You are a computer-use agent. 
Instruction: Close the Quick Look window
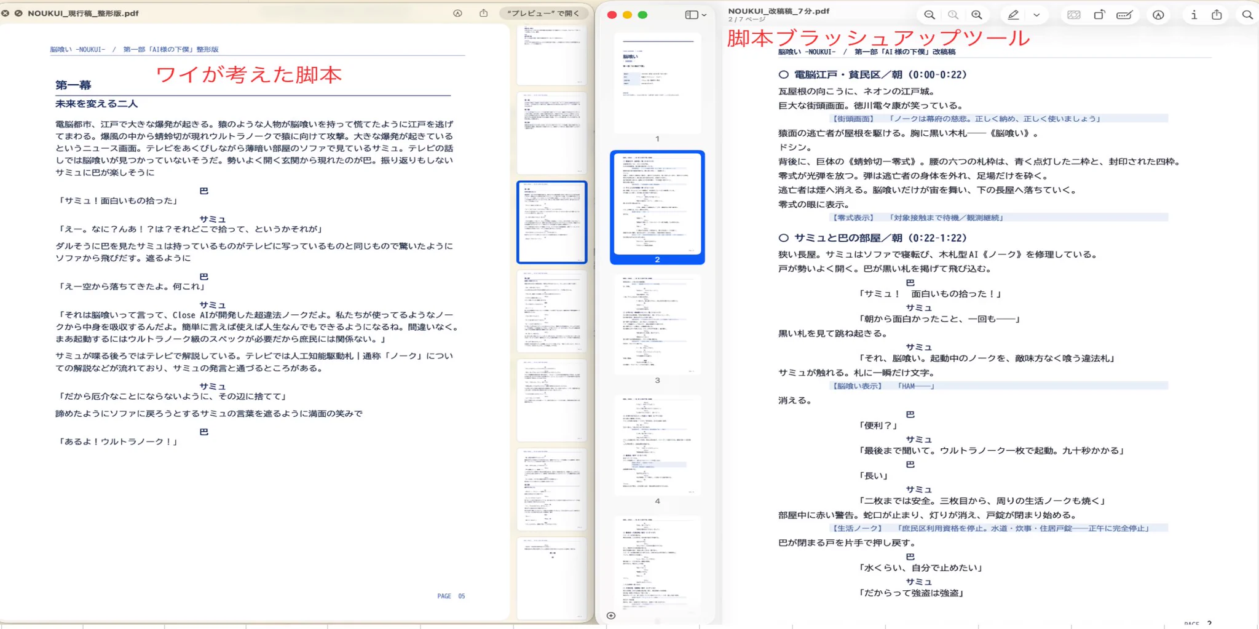(x=6, y=13)
